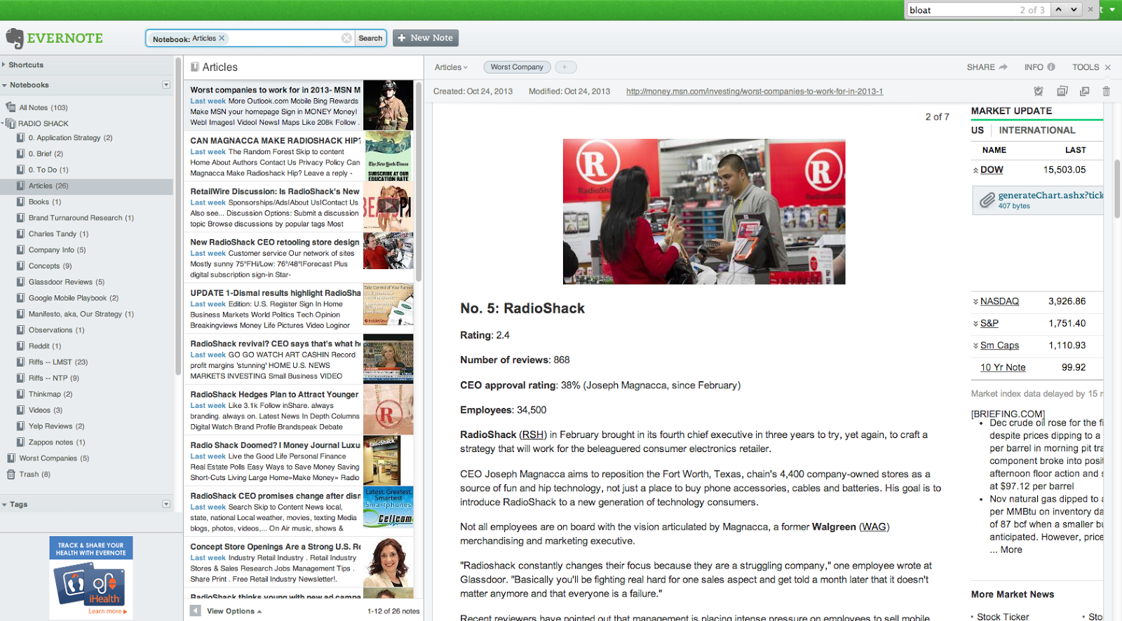Open the money.msn.com source URL
1122x621 pixels.
coord(755,92)
